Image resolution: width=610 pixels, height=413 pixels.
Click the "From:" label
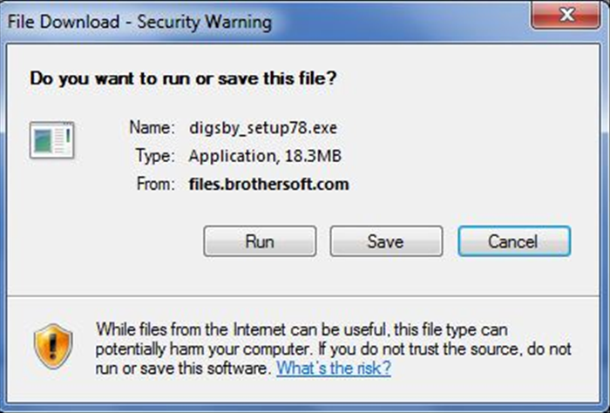click(155, 184)
